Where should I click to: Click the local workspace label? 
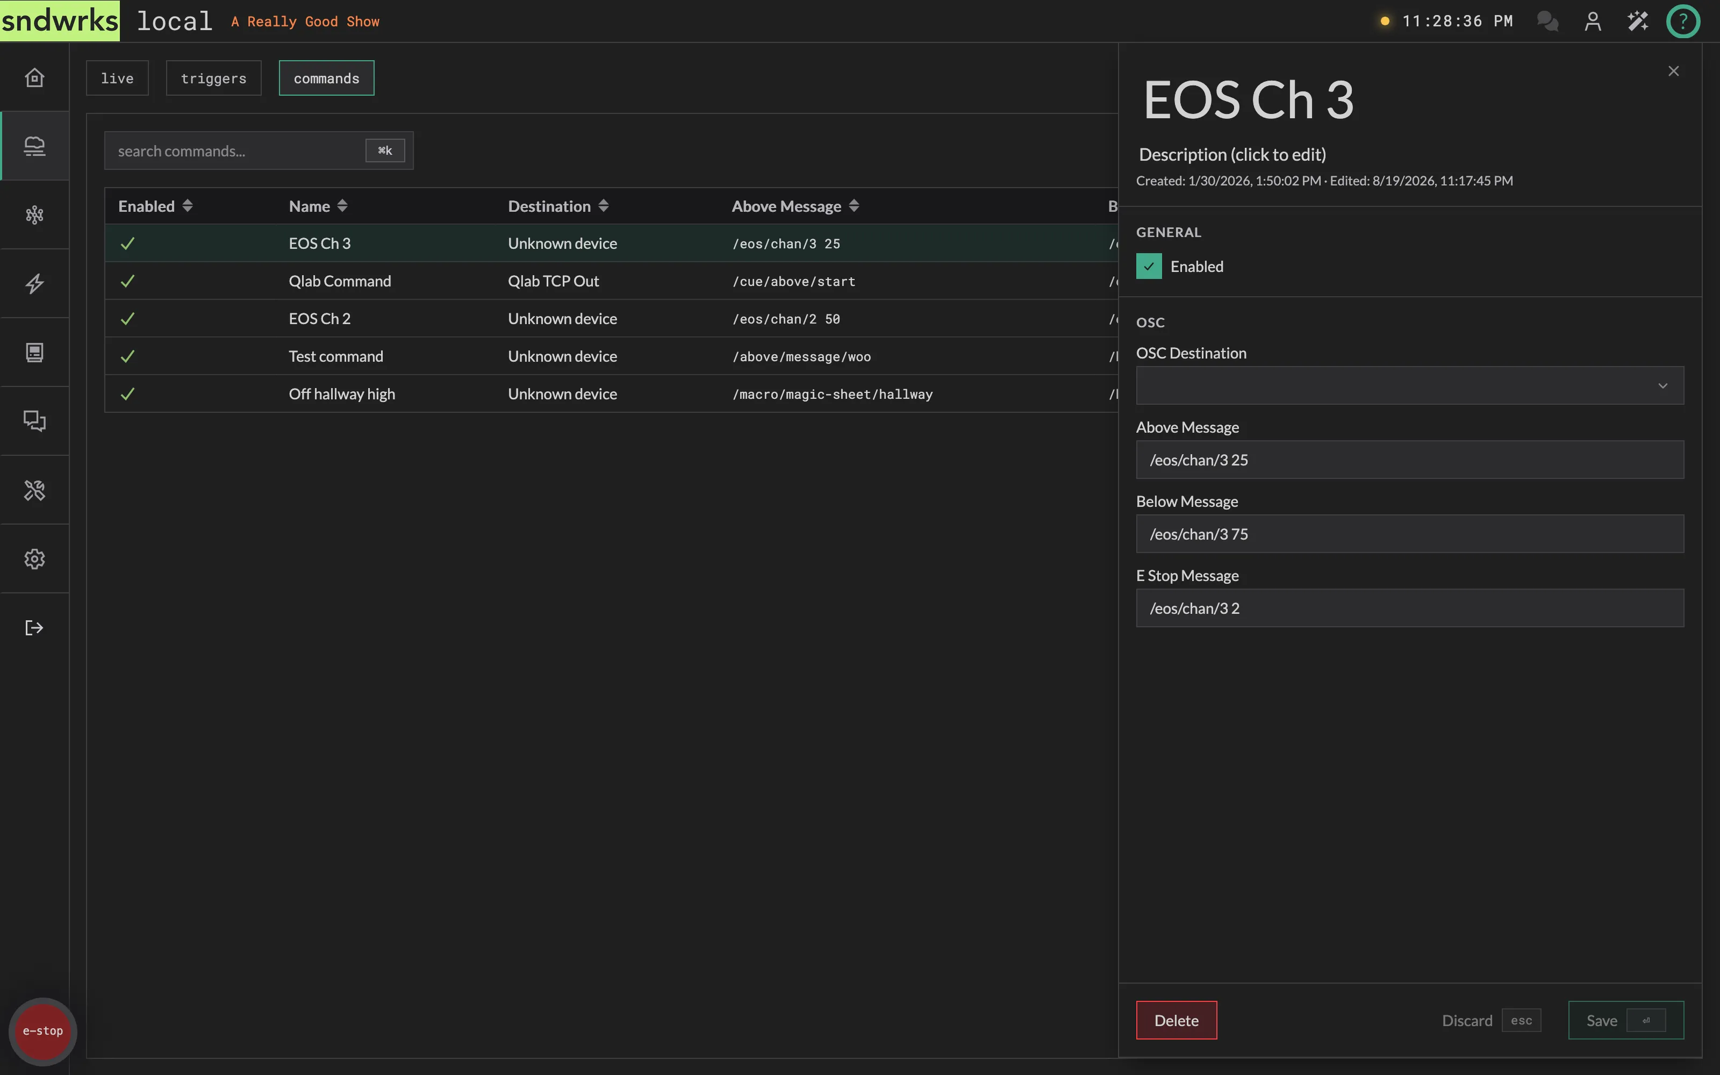(x=174, y=21)
